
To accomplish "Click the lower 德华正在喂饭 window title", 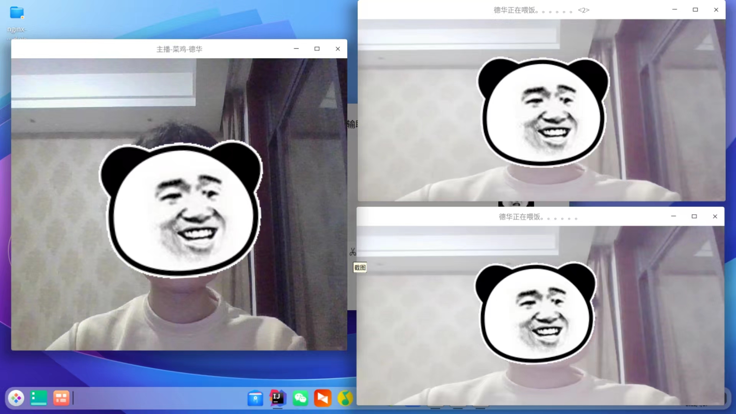I will (x=538, y=217).
